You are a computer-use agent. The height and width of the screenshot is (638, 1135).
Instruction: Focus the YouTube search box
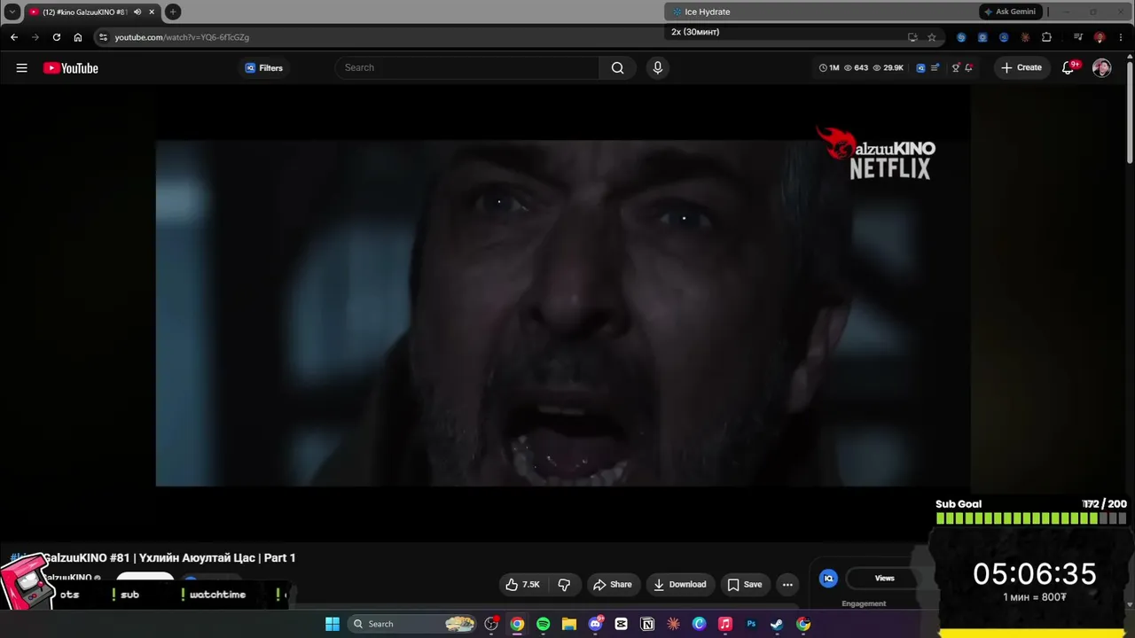click(467, 68)
